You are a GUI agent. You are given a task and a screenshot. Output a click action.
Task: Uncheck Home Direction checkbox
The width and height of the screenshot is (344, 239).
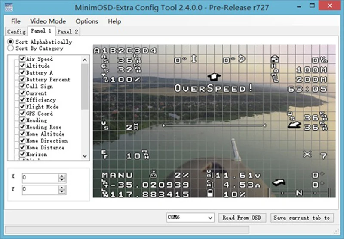(x=22, y=140)
